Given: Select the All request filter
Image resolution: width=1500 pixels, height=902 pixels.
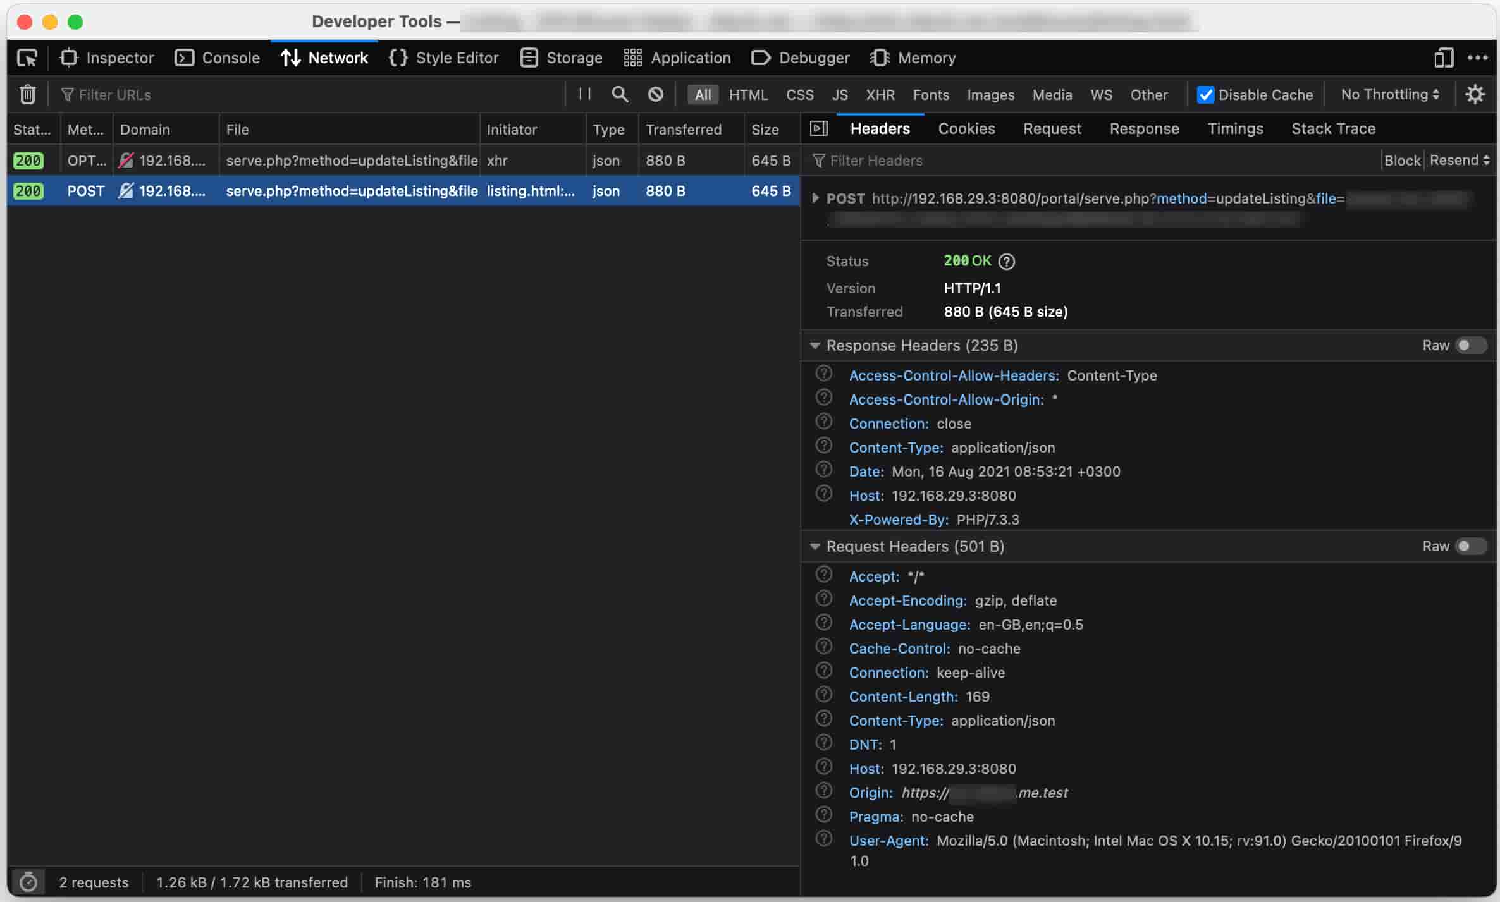Looking at the screenshot, I should (x=703, y=95).
